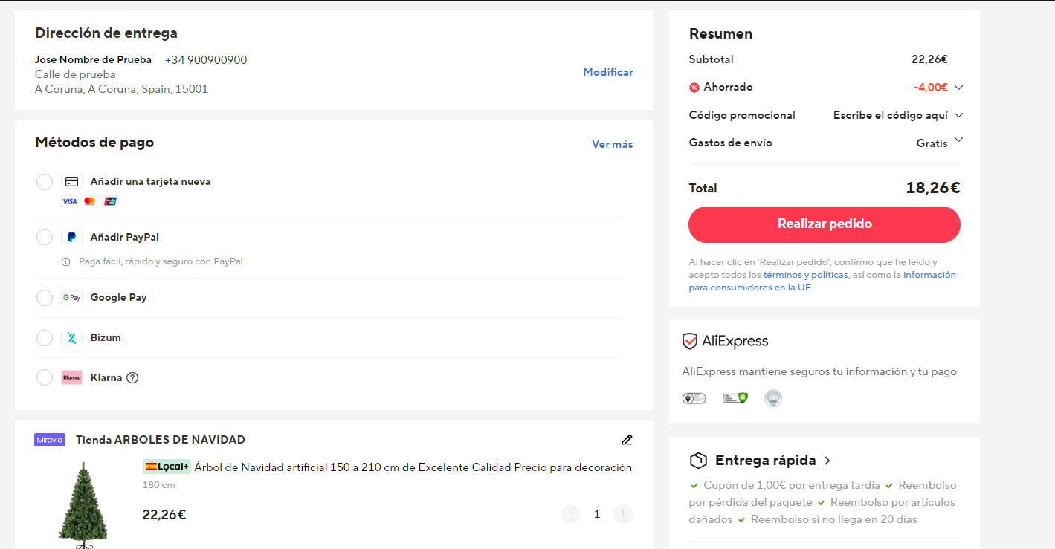Expand the Gastos de envío chevron

958,140
